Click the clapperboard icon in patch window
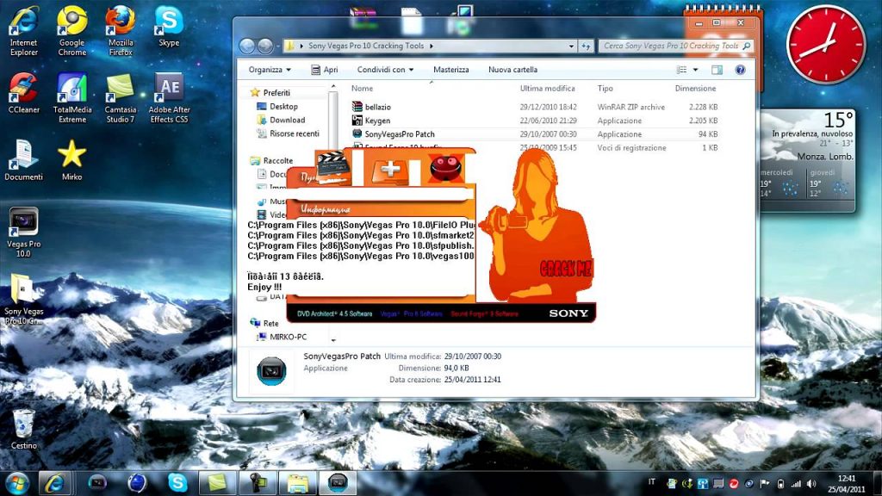The height and width of the screenshot is (496, 882). point(333,166)
